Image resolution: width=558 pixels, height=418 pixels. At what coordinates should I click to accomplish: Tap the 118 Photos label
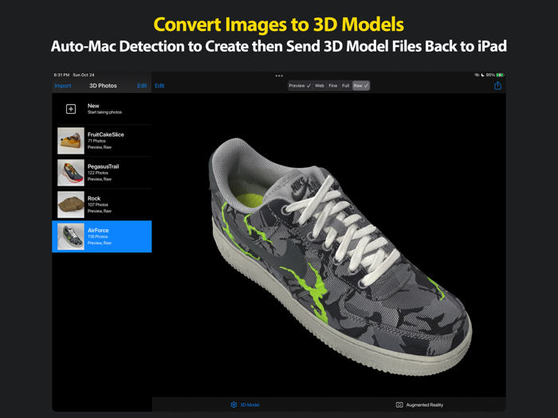tap(98, 236)
